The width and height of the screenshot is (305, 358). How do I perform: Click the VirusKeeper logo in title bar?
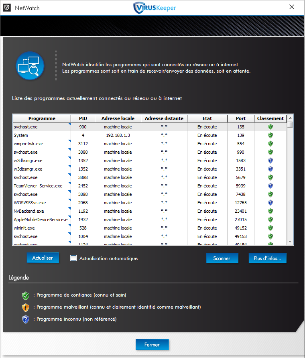(x=155, y=8)
